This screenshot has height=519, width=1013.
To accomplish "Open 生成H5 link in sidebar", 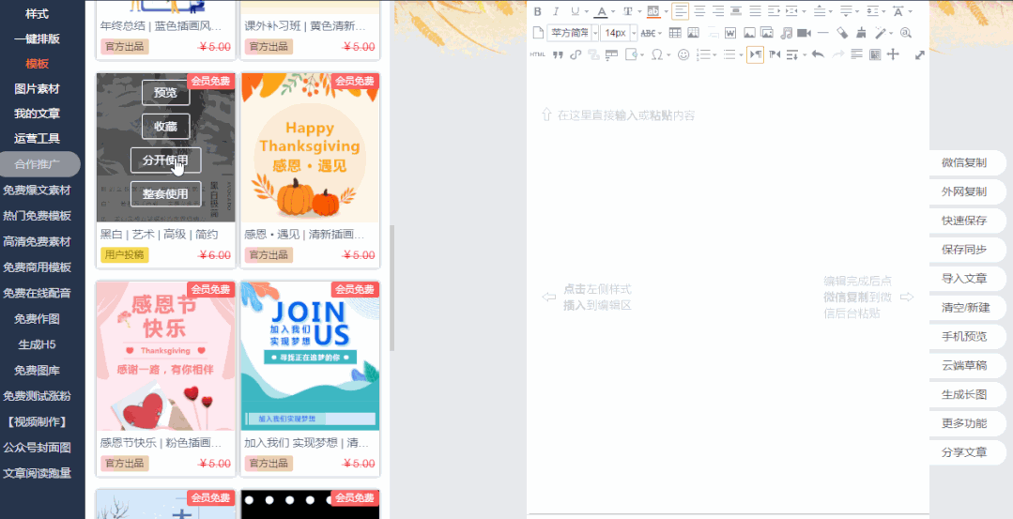I will [37, 344].
